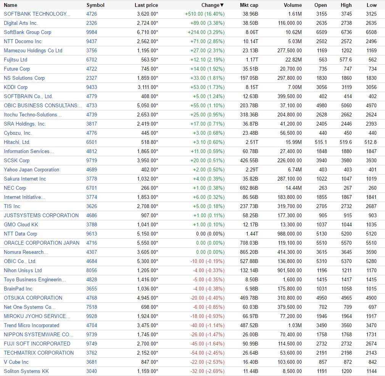The width and height of the screenshot is (385, 376).
Task: Open SOFTBANK TECHNOLOGY stock link
Action: click(x=37, y=14)
